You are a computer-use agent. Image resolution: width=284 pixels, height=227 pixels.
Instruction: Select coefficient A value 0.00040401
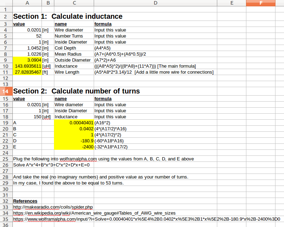74,123
